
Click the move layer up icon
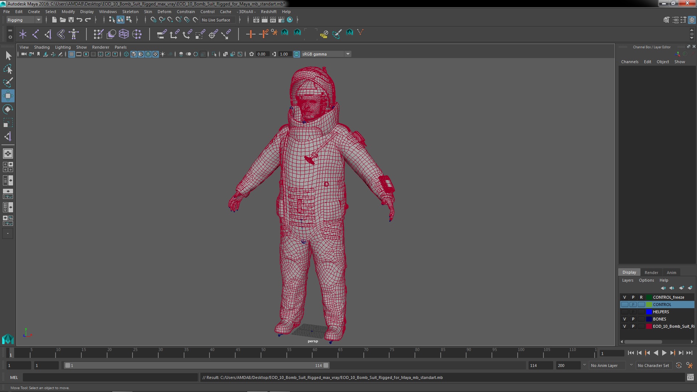point(663,288)
